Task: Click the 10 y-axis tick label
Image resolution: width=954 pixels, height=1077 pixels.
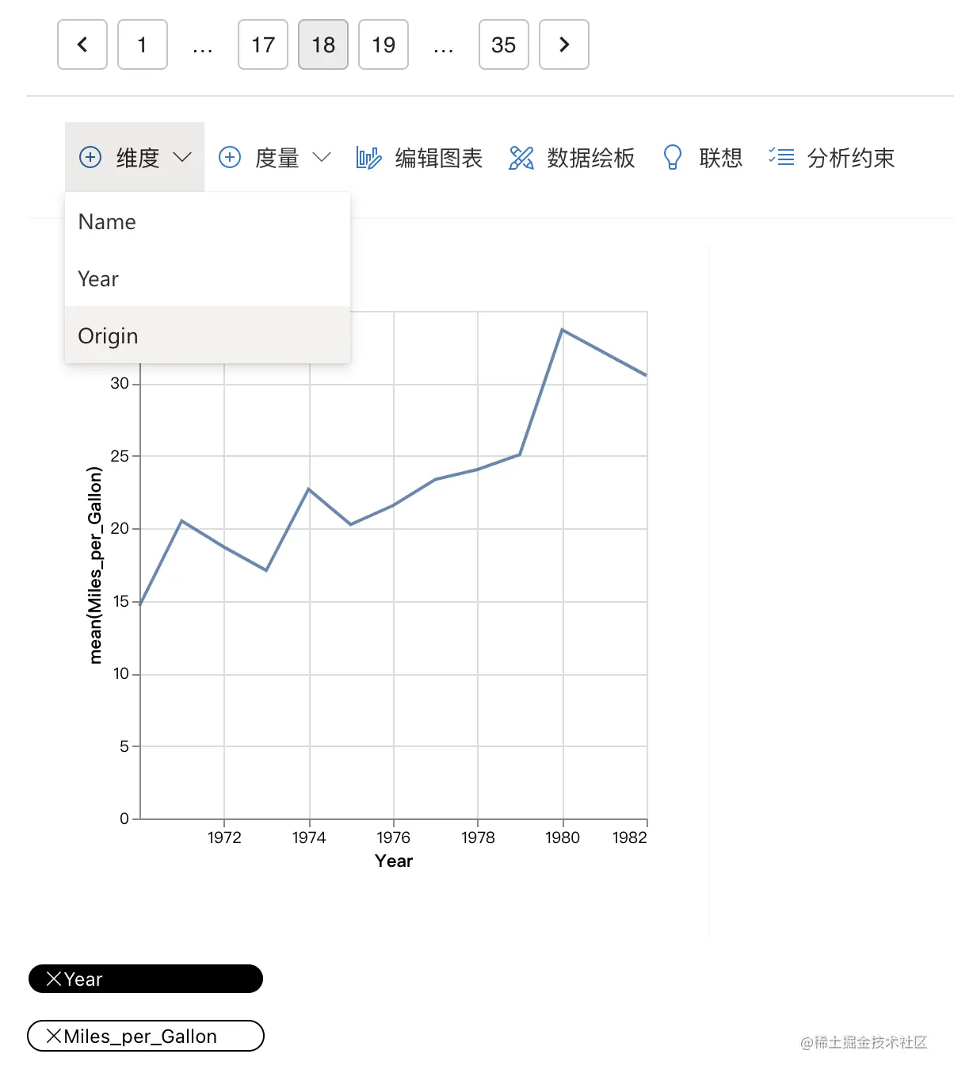Action: [120, 673]
